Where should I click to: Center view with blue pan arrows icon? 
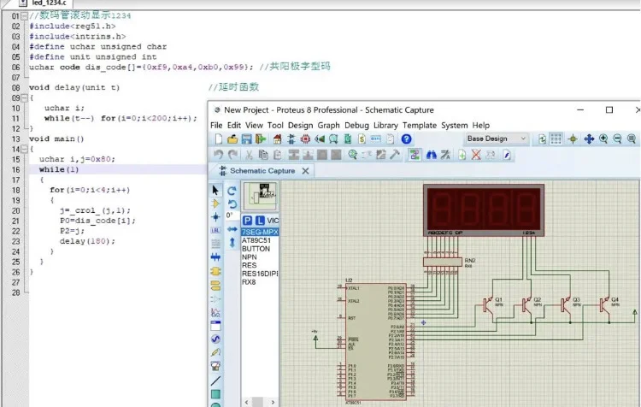(x=589, y=139)
